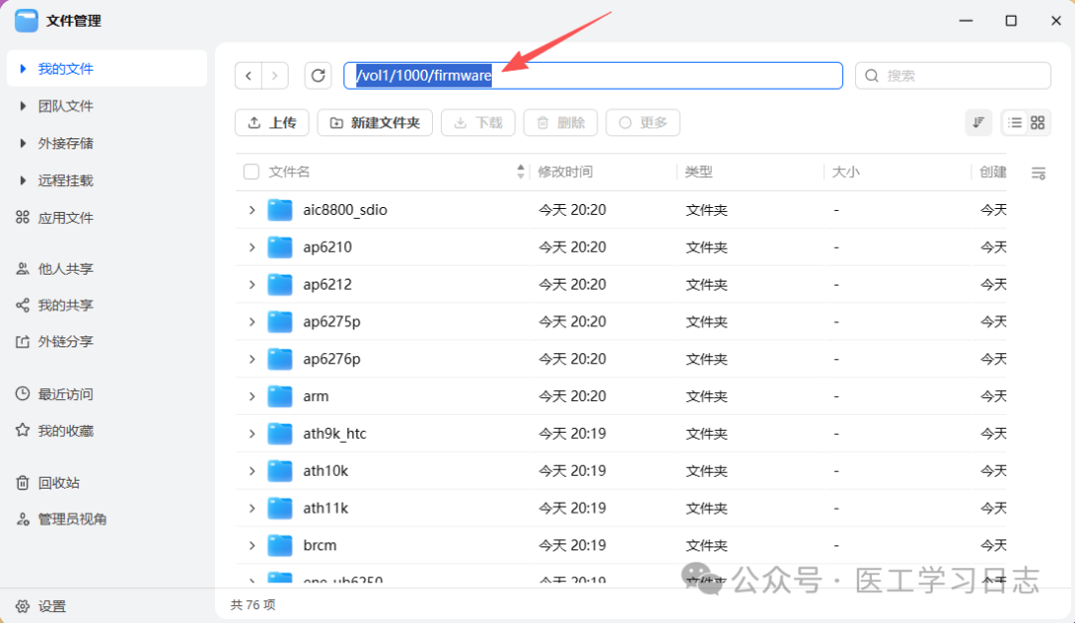Screen dimensions: 1075x623
Task: Click the column settings icon above file list
Action: pos(1037,171)
